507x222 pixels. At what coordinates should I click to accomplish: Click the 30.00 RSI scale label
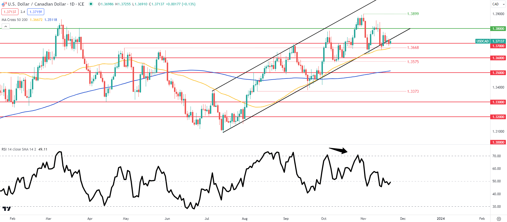coord(497,207)
